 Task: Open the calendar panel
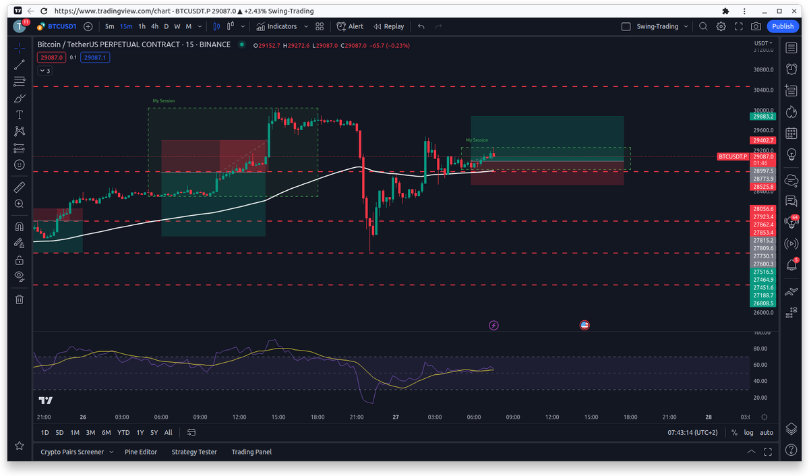(791, 133)
